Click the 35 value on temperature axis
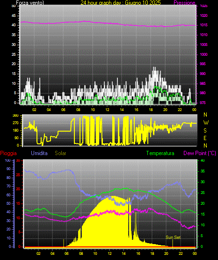Viewport: 218px width, 260px height. (203, 171)
